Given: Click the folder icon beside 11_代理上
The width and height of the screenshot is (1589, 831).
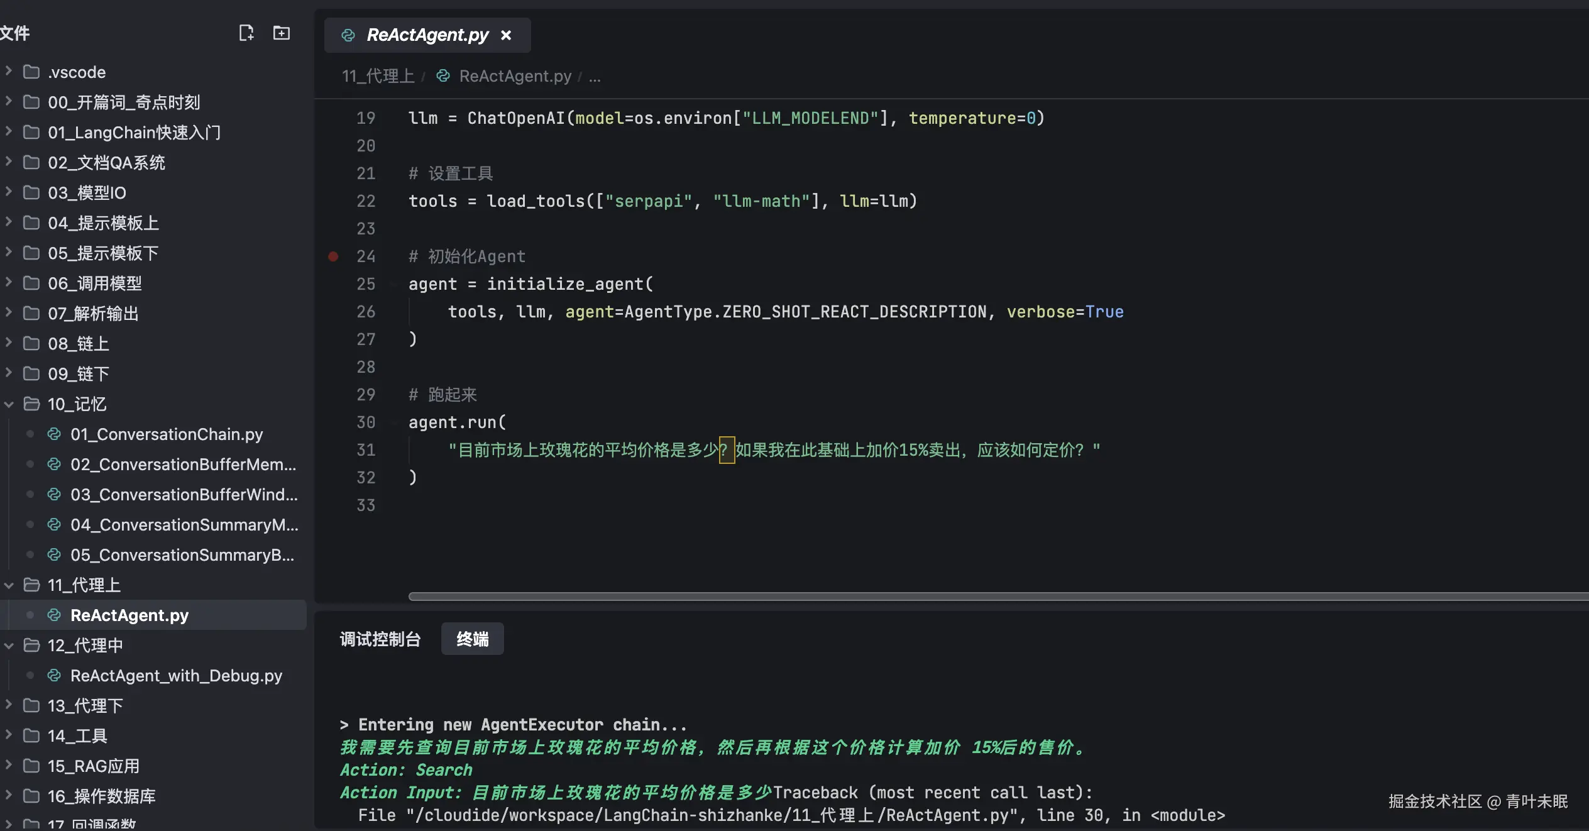Looking at the screenshot, I should click(31, 585).
